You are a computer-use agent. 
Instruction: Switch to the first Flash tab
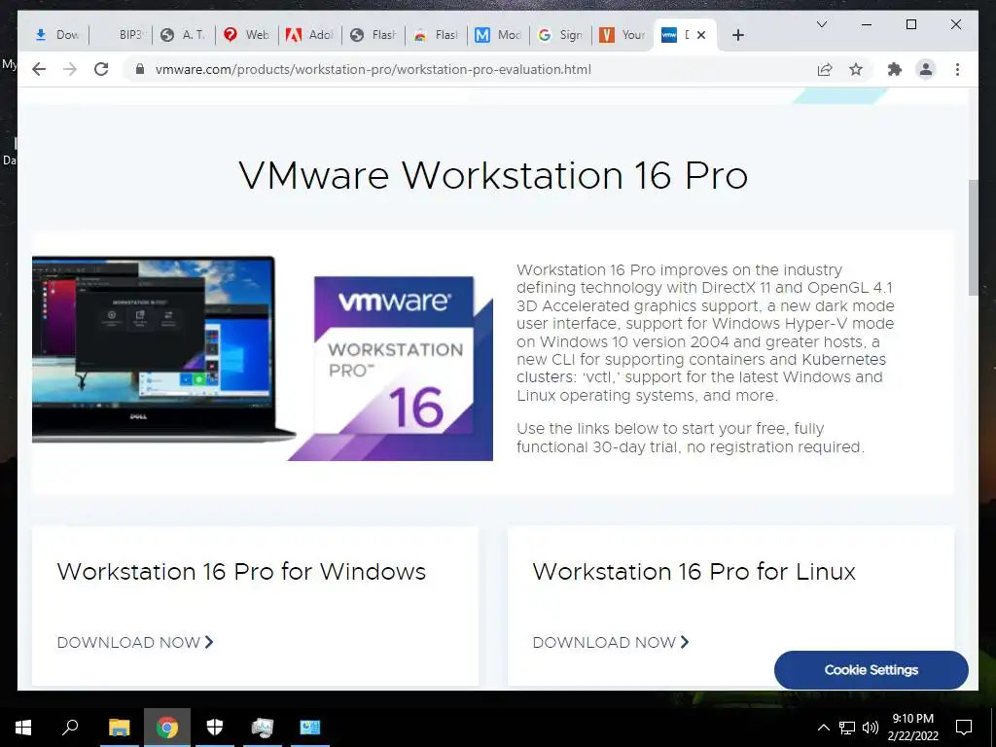pos(373,36)
